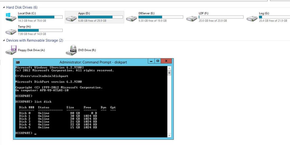Click the Disk 2 row in diskpart output
Viewport: 290px width, 145px height.
click(x=58, y=119)
